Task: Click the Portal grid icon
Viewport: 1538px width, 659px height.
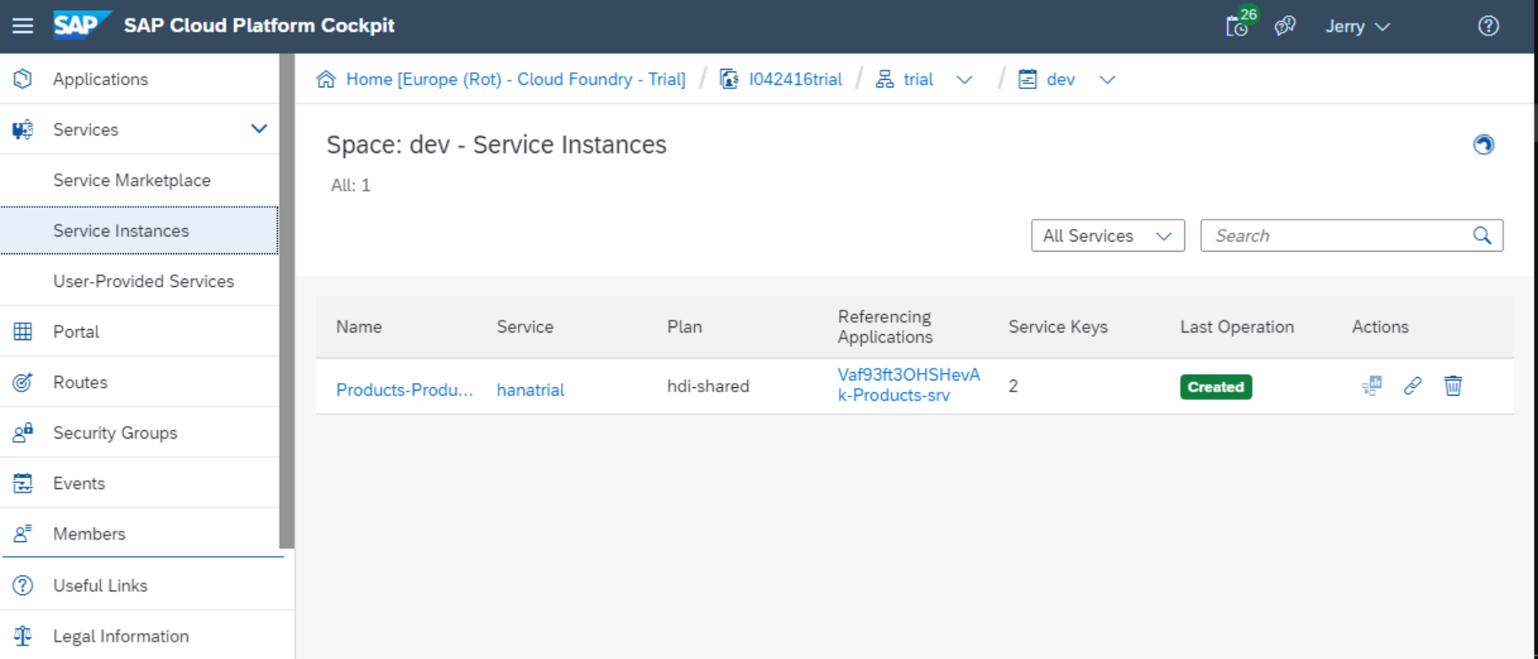Action: coord(23,332)
